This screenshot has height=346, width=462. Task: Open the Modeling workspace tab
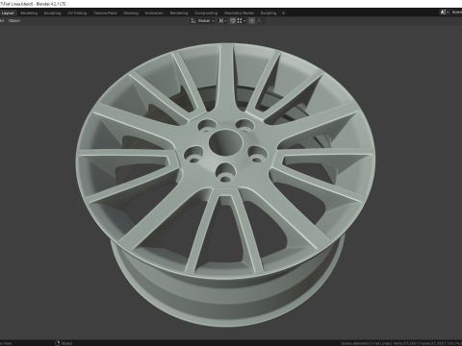(29, 13)
